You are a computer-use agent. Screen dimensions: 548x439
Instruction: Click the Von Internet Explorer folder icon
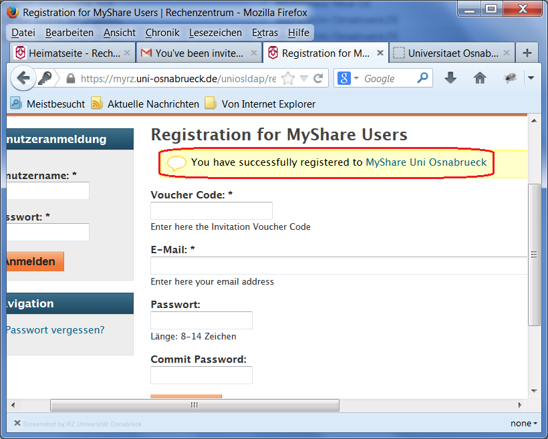click(x=211, y=104)
